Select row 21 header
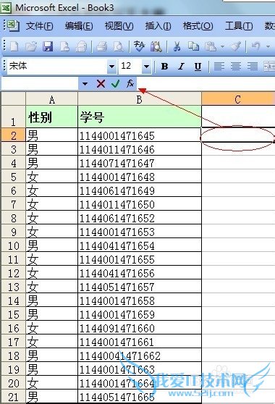 [14, 397]
